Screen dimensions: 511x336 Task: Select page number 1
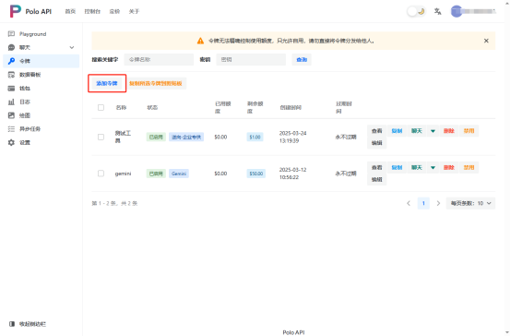click(x=423, y=203)
